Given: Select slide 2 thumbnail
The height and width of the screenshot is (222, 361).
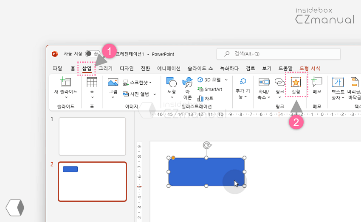Looking at the screenshot, I should (92, 182).
